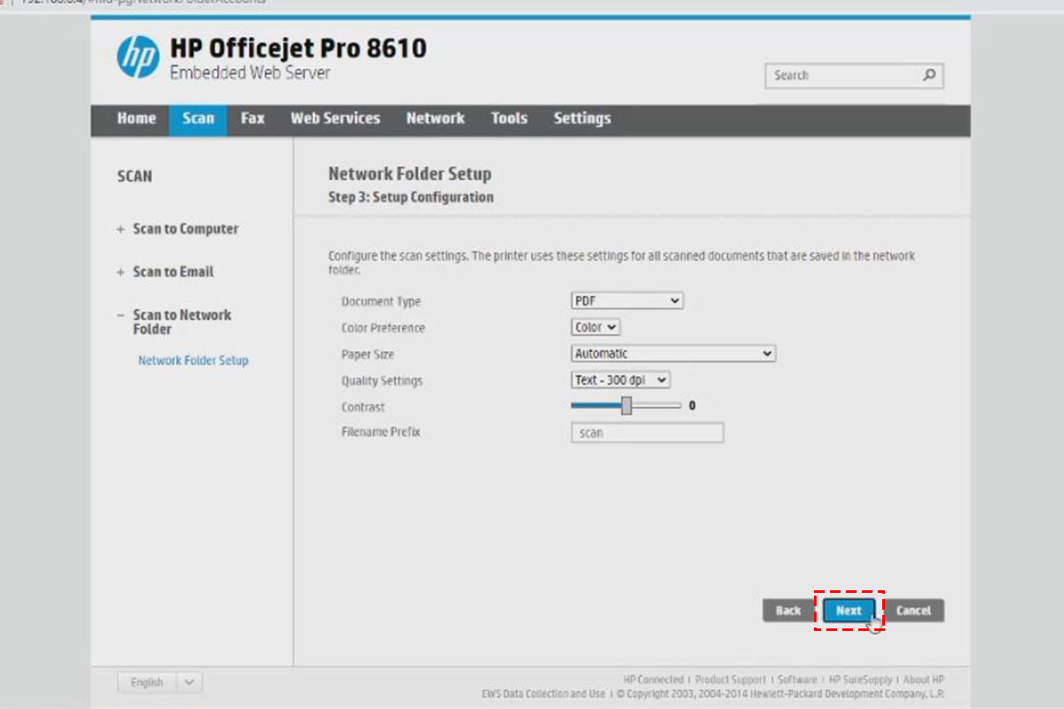Open EWS Data Collection and Use link

click(544, 694)
